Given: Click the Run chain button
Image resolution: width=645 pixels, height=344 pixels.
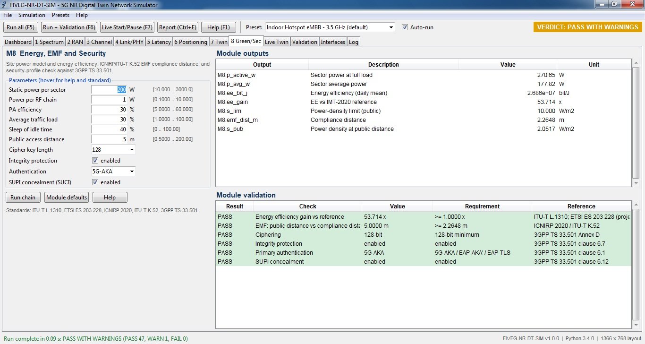Looking at the screenshot, I should tap(23, 198).
